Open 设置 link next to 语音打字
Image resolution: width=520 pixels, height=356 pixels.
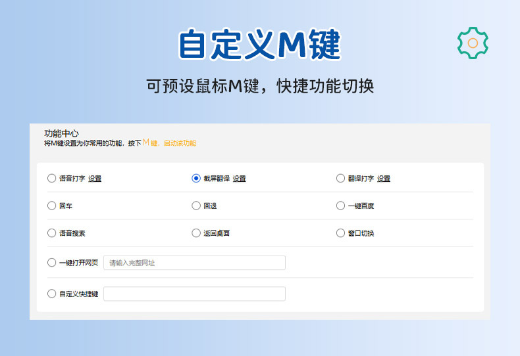[x=95, y=179]
